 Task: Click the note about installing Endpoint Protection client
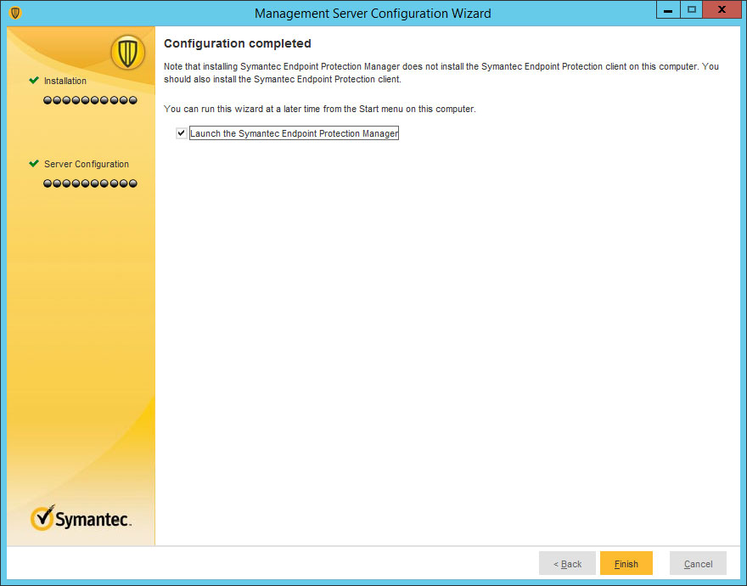(x=441, y=72)
